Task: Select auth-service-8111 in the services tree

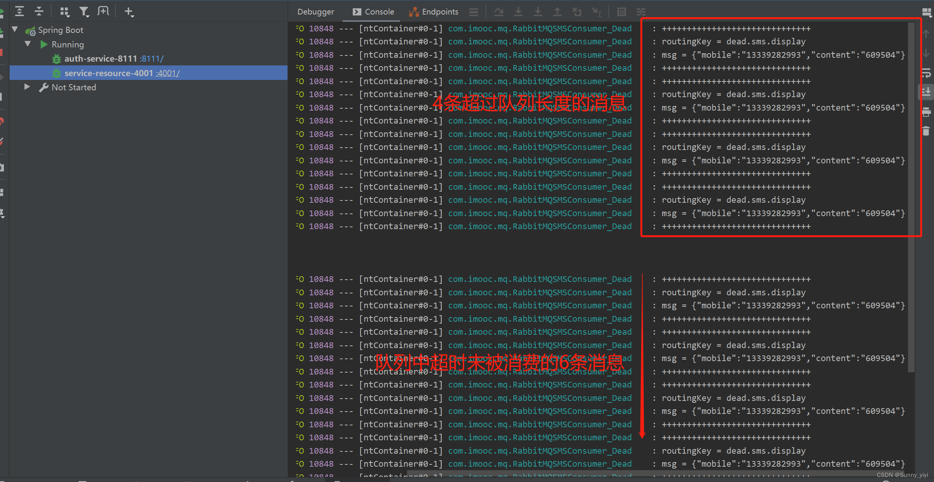Action: pos(101,59)
